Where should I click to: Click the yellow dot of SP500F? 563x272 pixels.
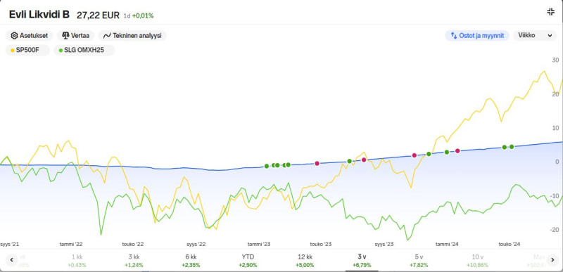tap(13, 51)
